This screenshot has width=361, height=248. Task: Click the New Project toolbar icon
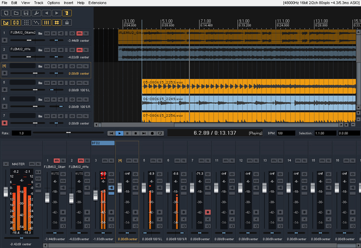point(6,13)
